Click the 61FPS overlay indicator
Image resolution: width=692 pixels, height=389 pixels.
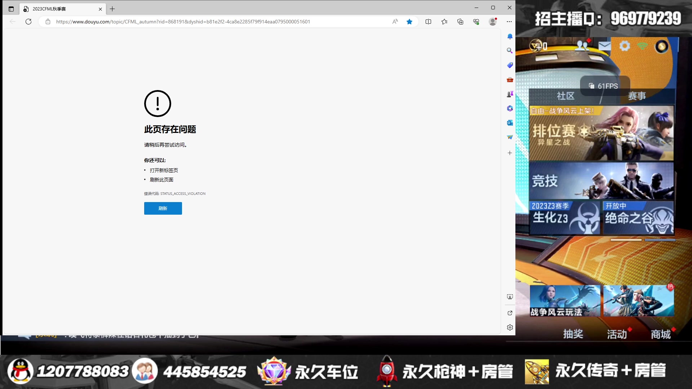point(605,86)
